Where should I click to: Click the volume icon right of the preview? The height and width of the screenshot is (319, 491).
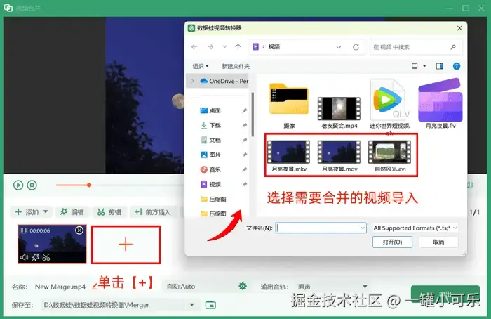click(x=470, y=185)
